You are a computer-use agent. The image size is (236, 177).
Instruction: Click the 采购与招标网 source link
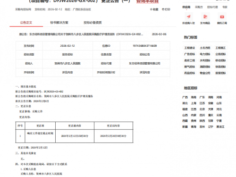[x=23, y=9]
